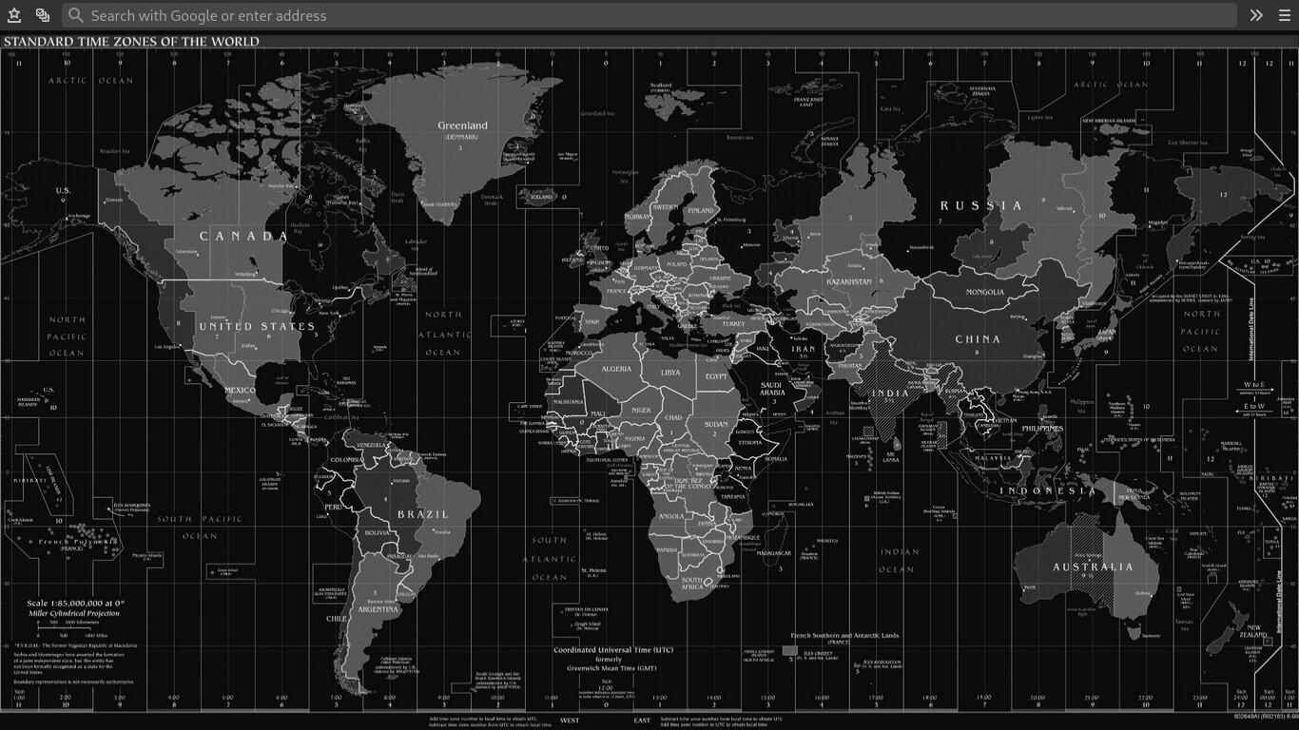The height and width of the screenshot is (730, 1299).
Task: Select the 'EGYPT' country label
Action: click(716, 376)
